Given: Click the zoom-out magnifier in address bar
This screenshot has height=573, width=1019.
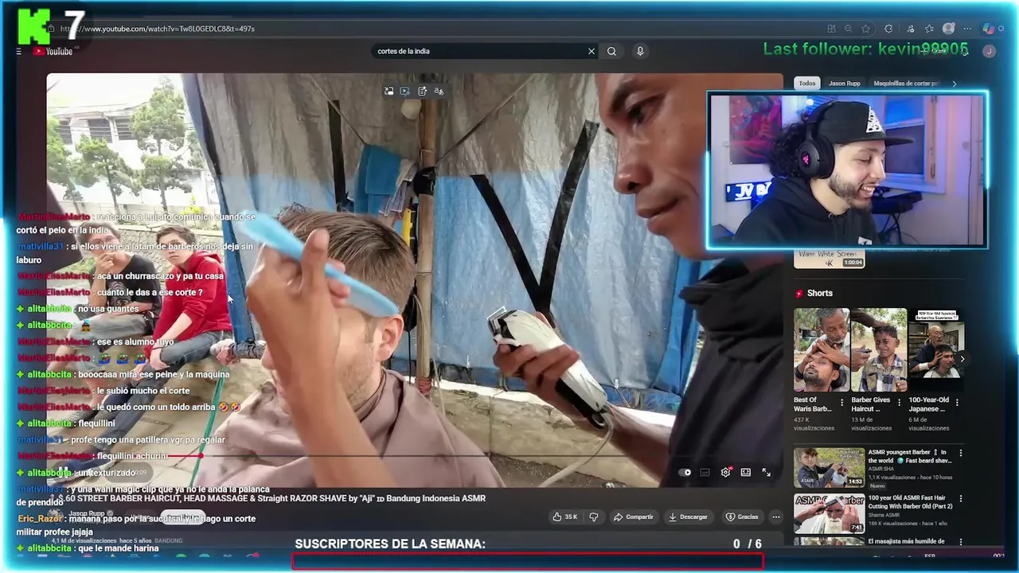Looking at the screenshot, I should 849,29.
